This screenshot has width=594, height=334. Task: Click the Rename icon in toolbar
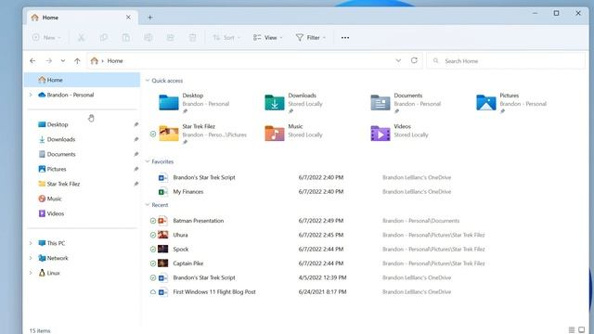click(148, 37)
